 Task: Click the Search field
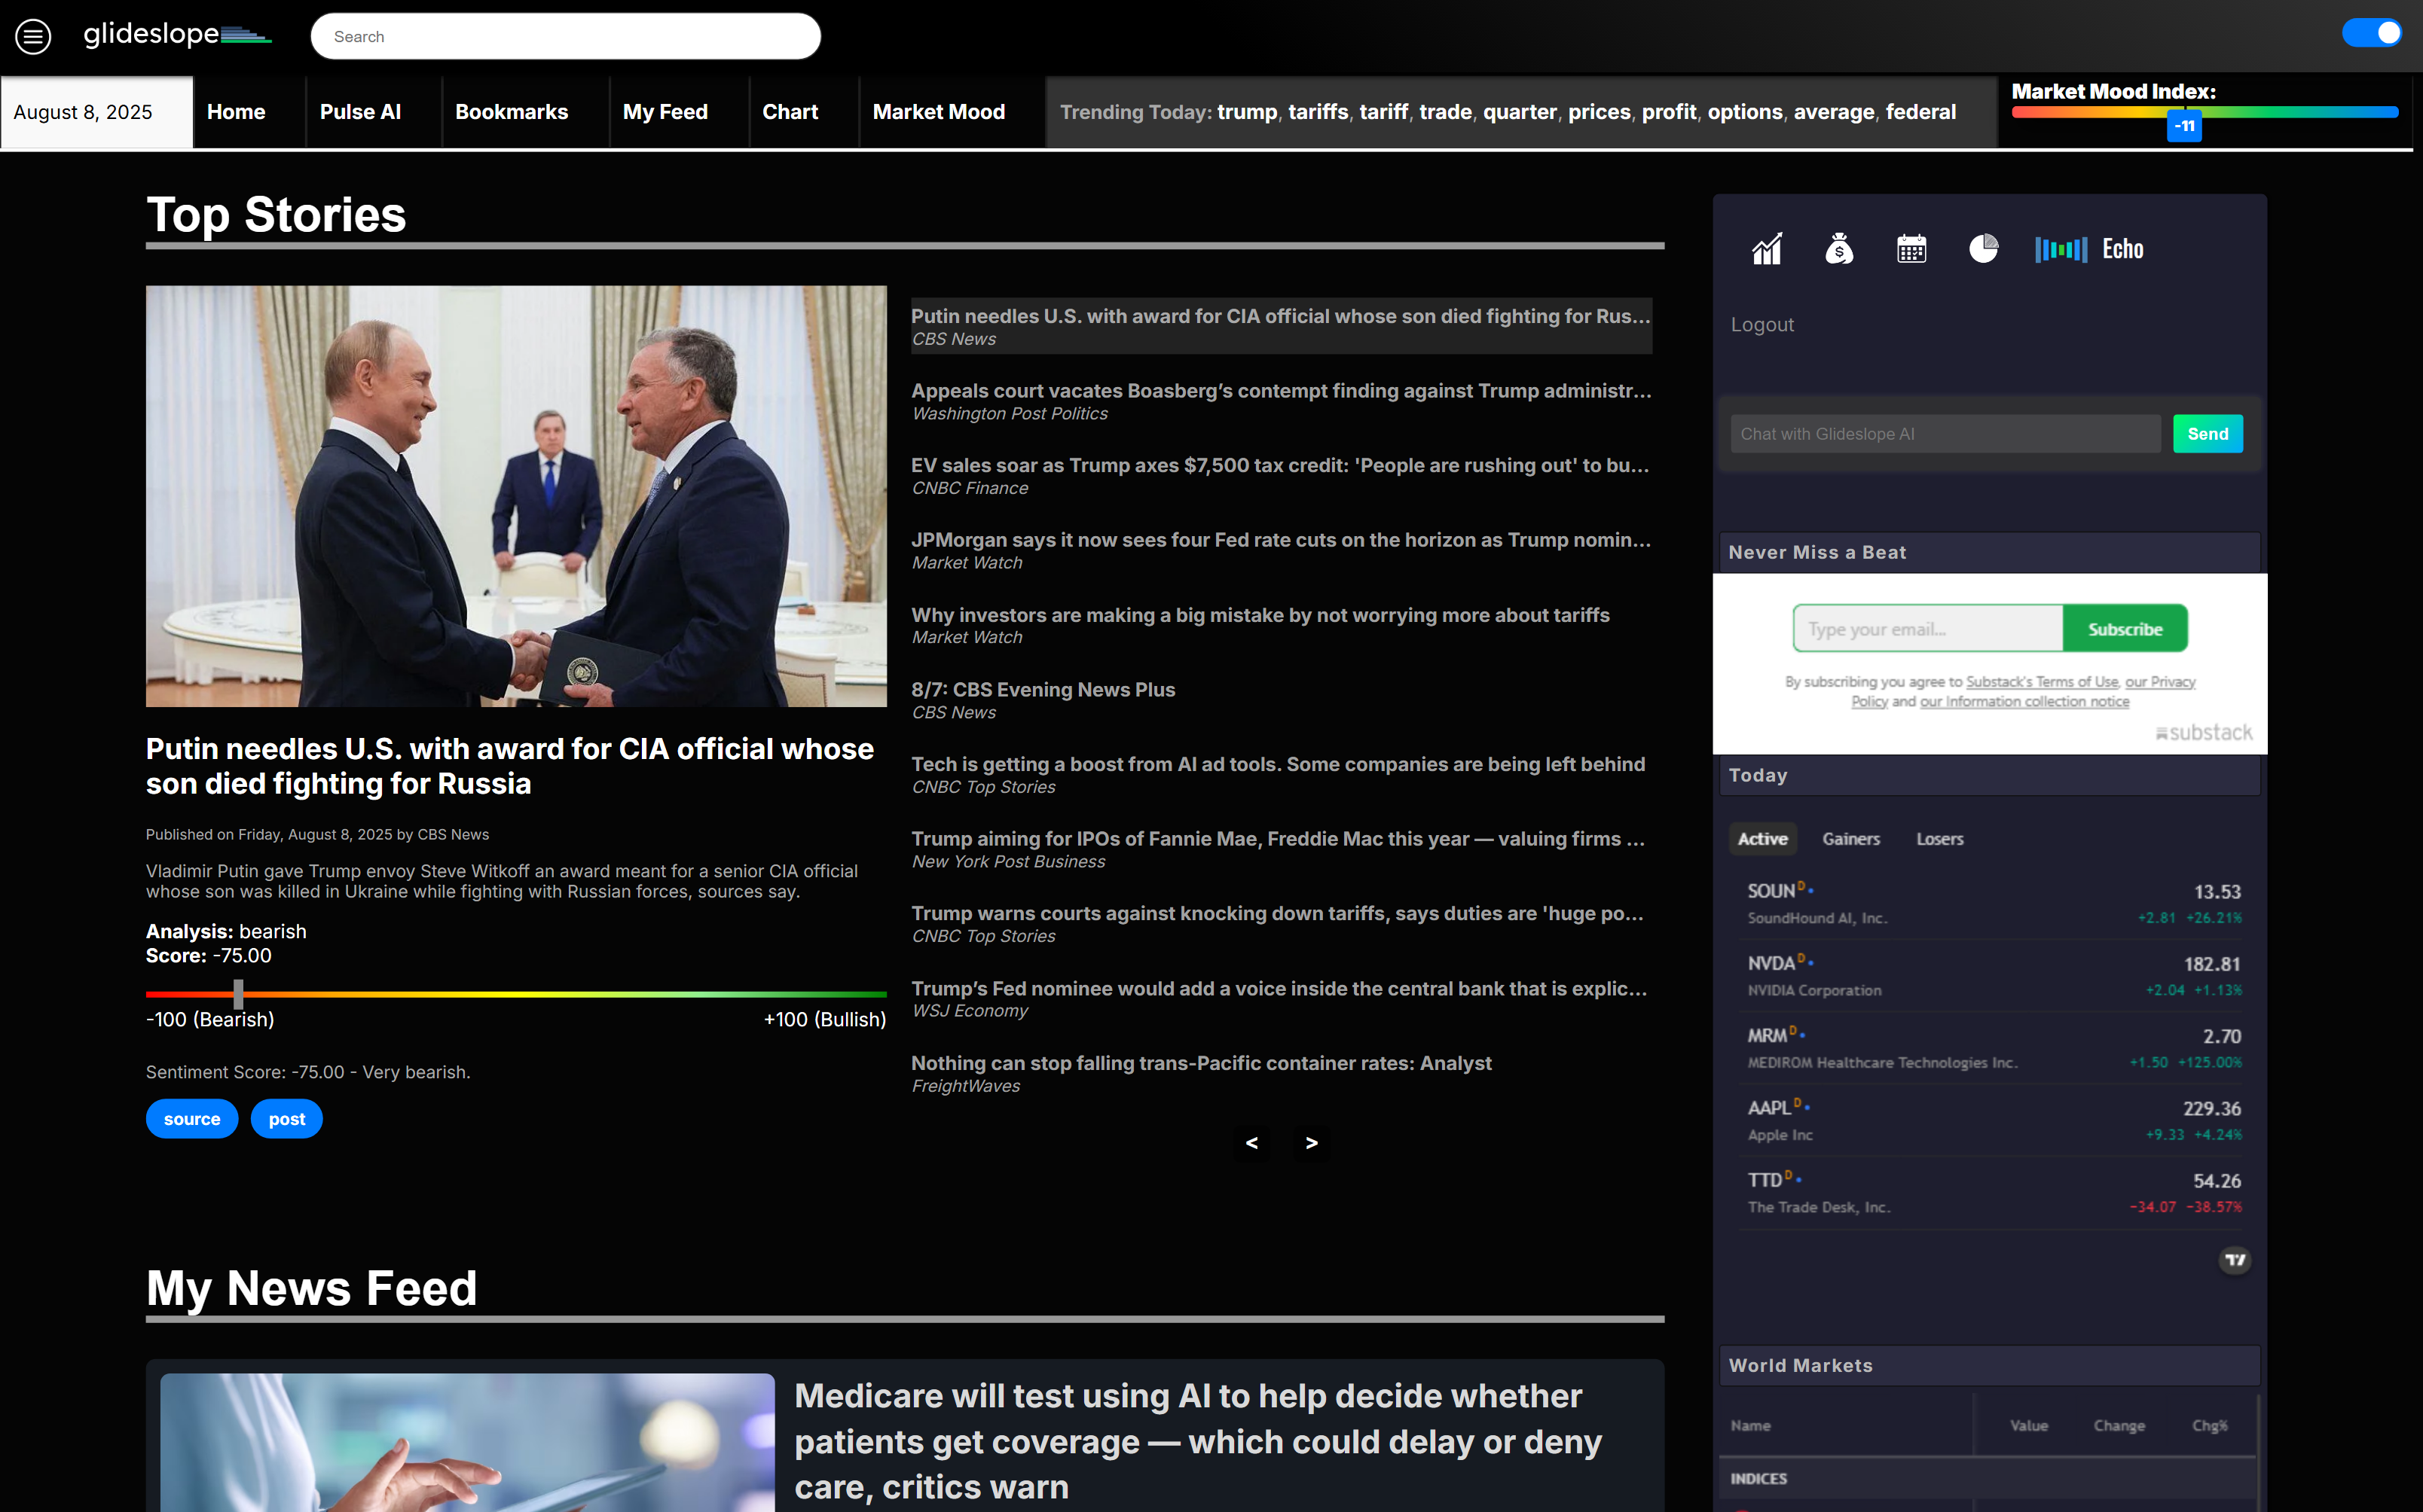click(x=565, y=36)
